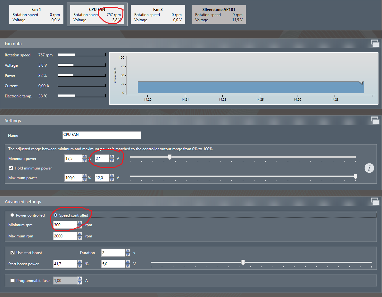This screenshot has width=382, height=297.
Task: Click the Minimum rpm input field
Action: [x=65, y=225]
